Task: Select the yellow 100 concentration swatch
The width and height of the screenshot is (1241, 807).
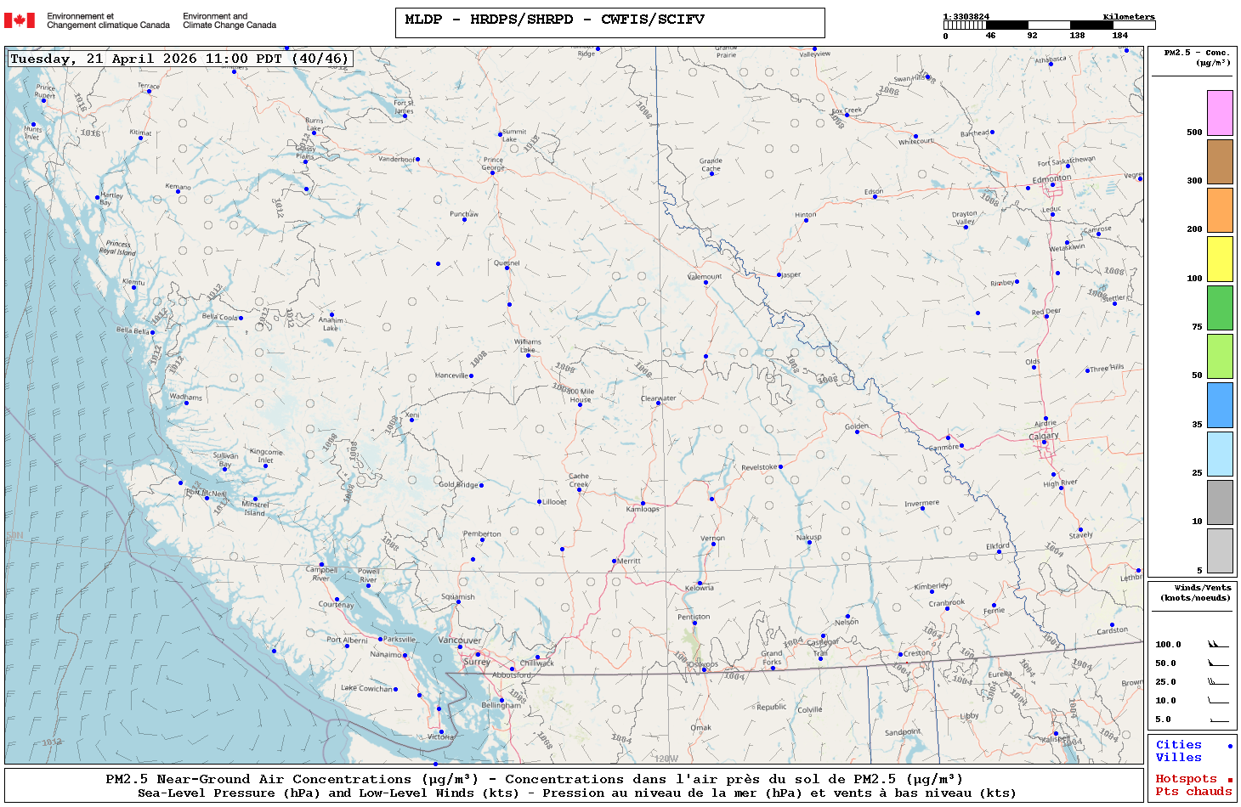Action: point(1220,259)
